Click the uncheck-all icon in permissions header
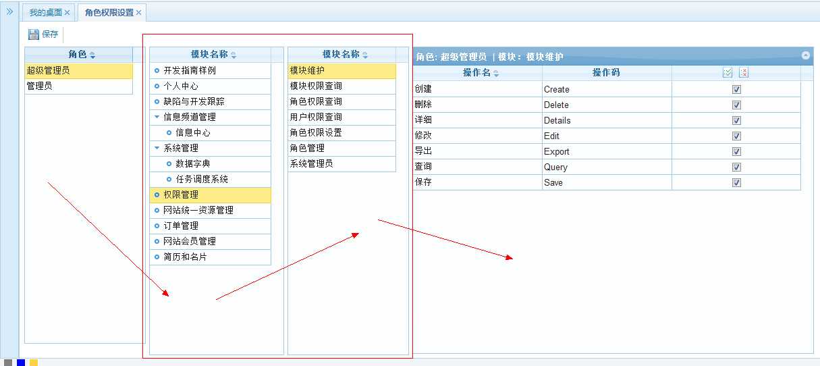Image resolution: width=820 pixels, height=366 pixels. tap(744, 72)
